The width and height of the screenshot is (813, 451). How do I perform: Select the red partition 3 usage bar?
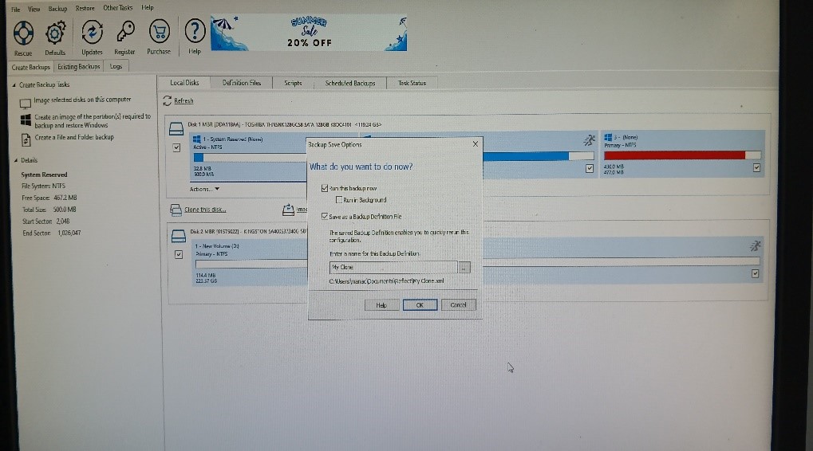click(679, 155)
